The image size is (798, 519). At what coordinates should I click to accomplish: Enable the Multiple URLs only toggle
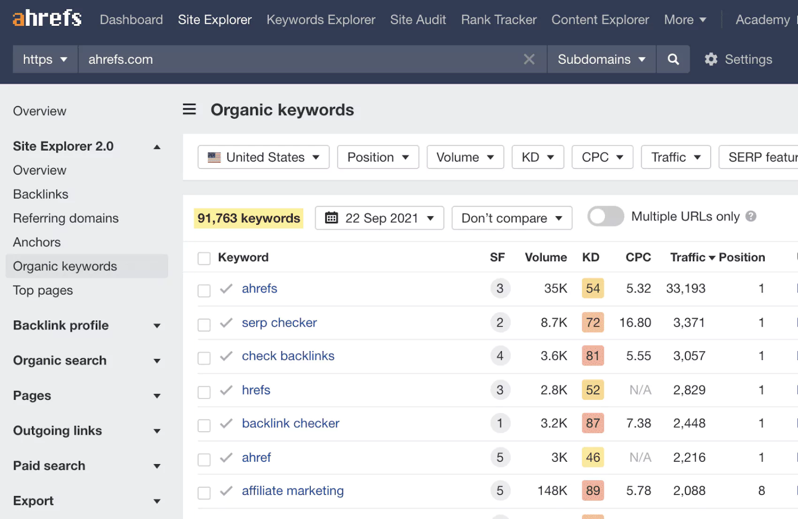click(x=605, y=216)
